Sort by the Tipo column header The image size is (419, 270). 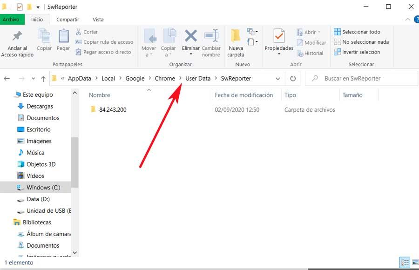290,95
